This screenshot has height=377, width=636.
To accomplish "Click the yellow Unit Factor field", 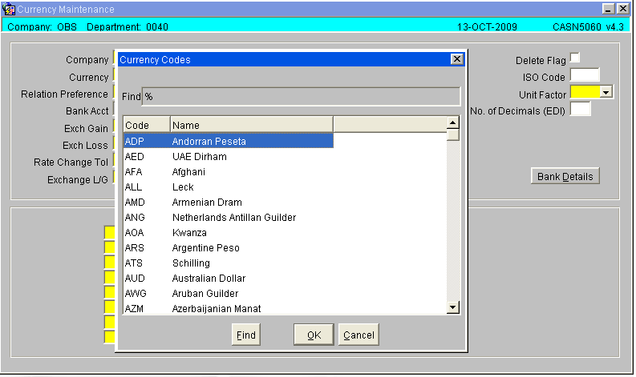I will 585,92.
